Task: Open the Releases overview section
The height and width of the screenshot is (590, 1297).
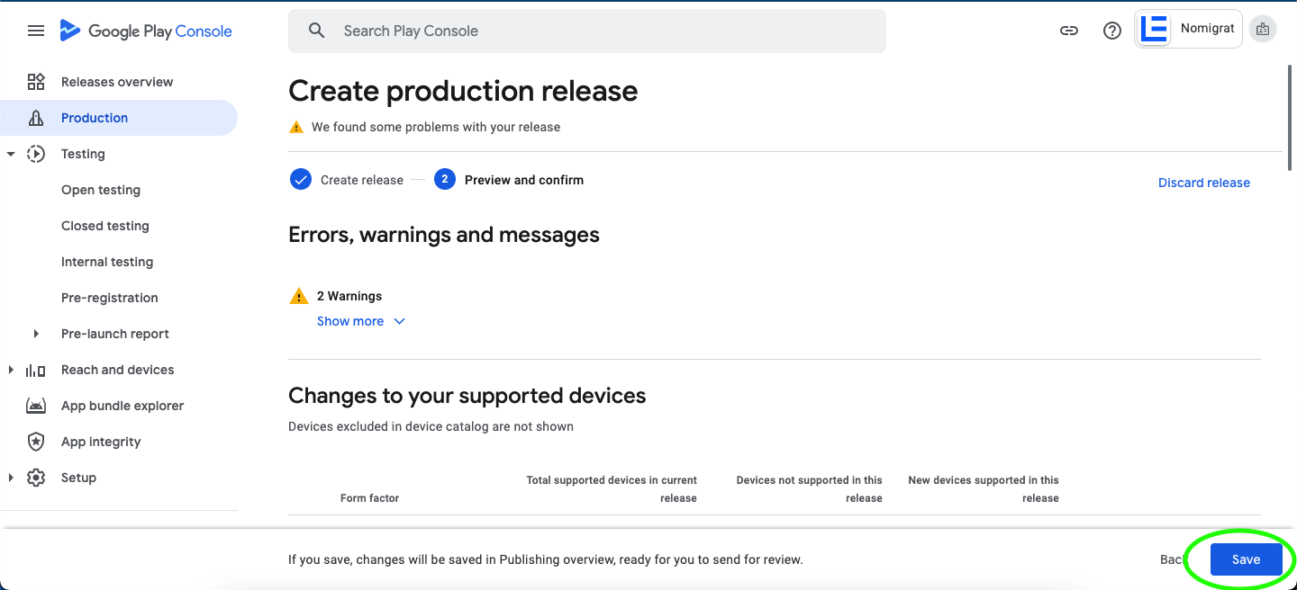Action: pos(116,82)
